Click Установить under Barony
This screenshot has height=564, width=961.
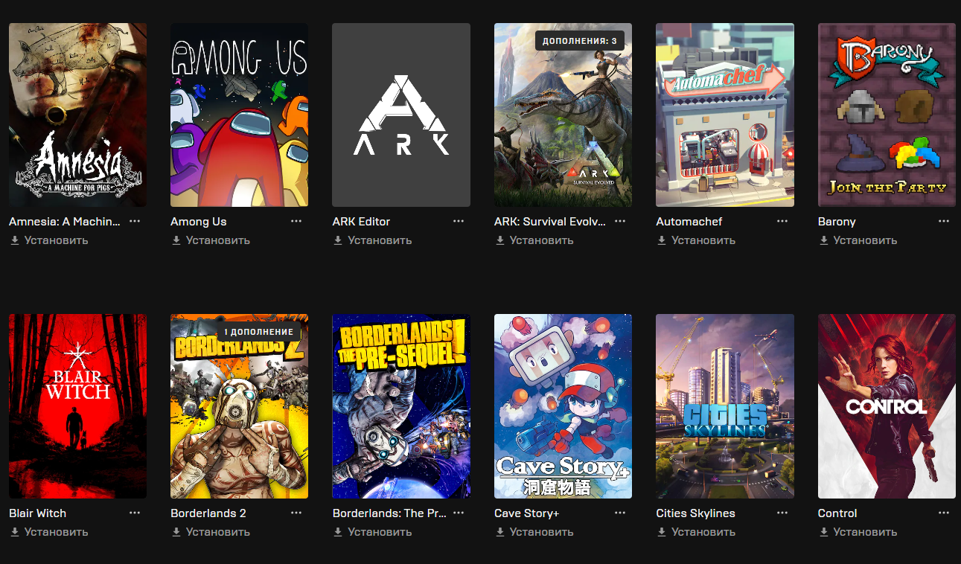(x=858, y=240)
